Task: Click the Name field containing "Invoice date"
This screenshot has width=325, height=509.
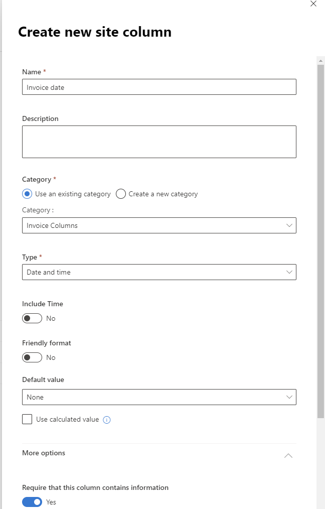Action: (159, 86)
